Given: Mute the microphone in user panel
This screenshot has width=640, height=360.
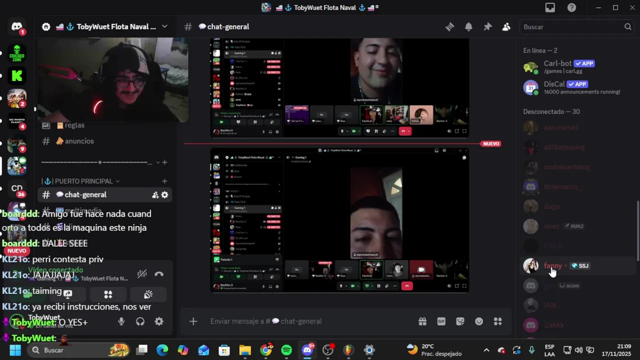Looking at the screenshot, I should (x=121, y=321).
